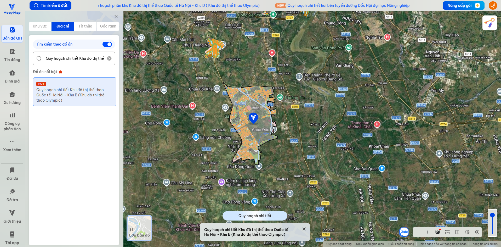Open the Đã lưu bookmark section
Screen dimensions: 501x247
12,174
